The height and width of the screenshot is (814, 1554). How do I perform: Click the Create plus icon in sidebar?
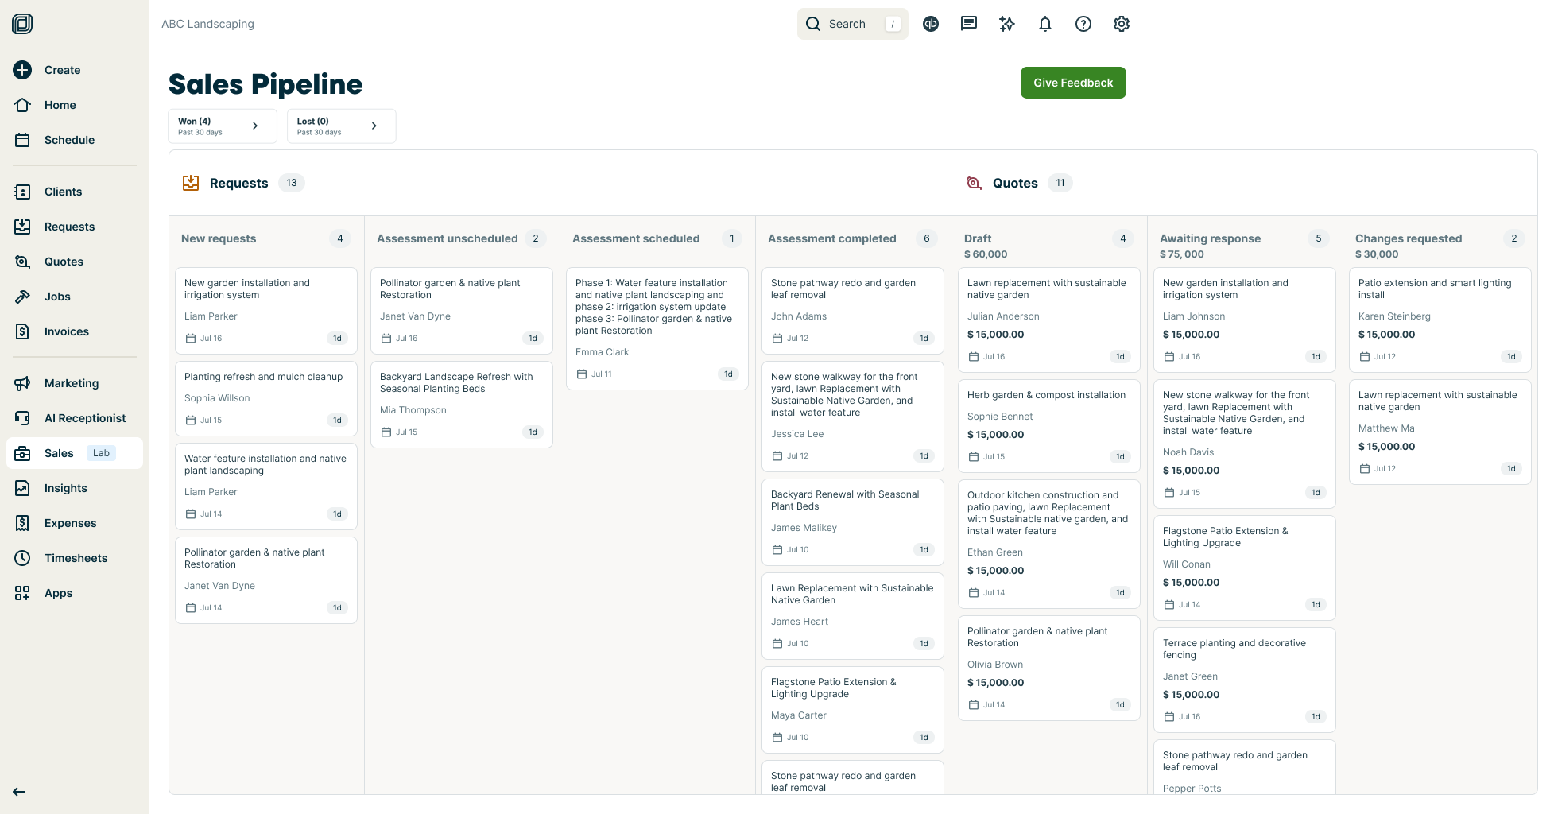[21, 70]
